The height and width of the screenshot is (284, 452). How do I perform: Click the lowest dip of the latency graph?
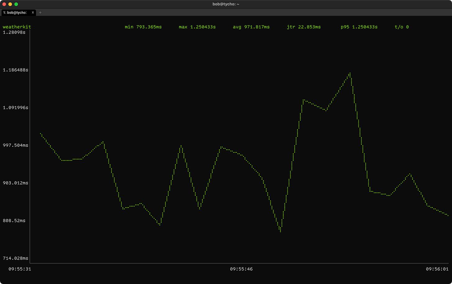pos(280,231)
